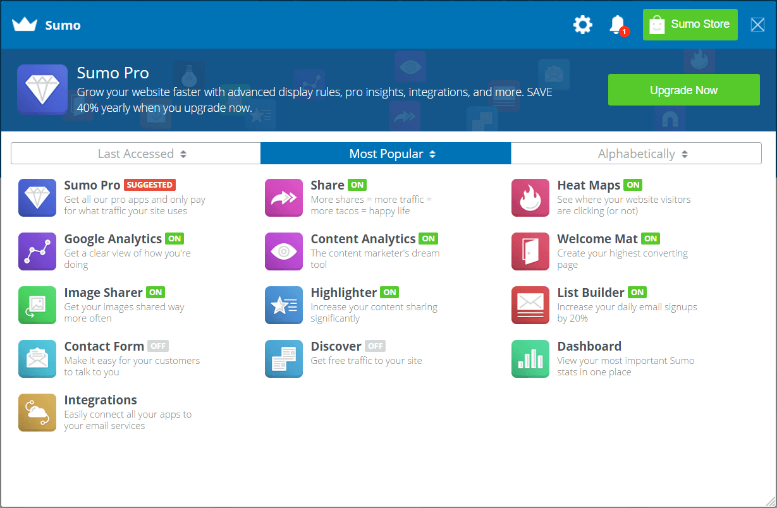Viewport: 777px width, 508px height.
Task: Click the Sumo crown logo
Action: 25,25
